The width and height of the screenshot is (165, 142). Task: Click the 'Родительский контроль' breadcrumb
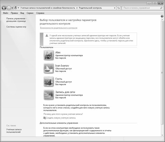(90, 8)
